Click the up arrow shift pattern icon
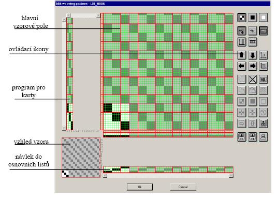 coord(241,55)
